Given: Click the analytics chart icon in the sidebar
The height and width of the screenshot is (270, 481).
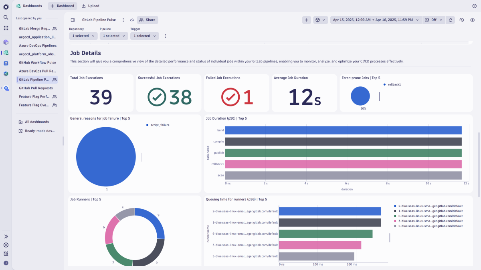Looking at the screenshot, I should point(6,254).
